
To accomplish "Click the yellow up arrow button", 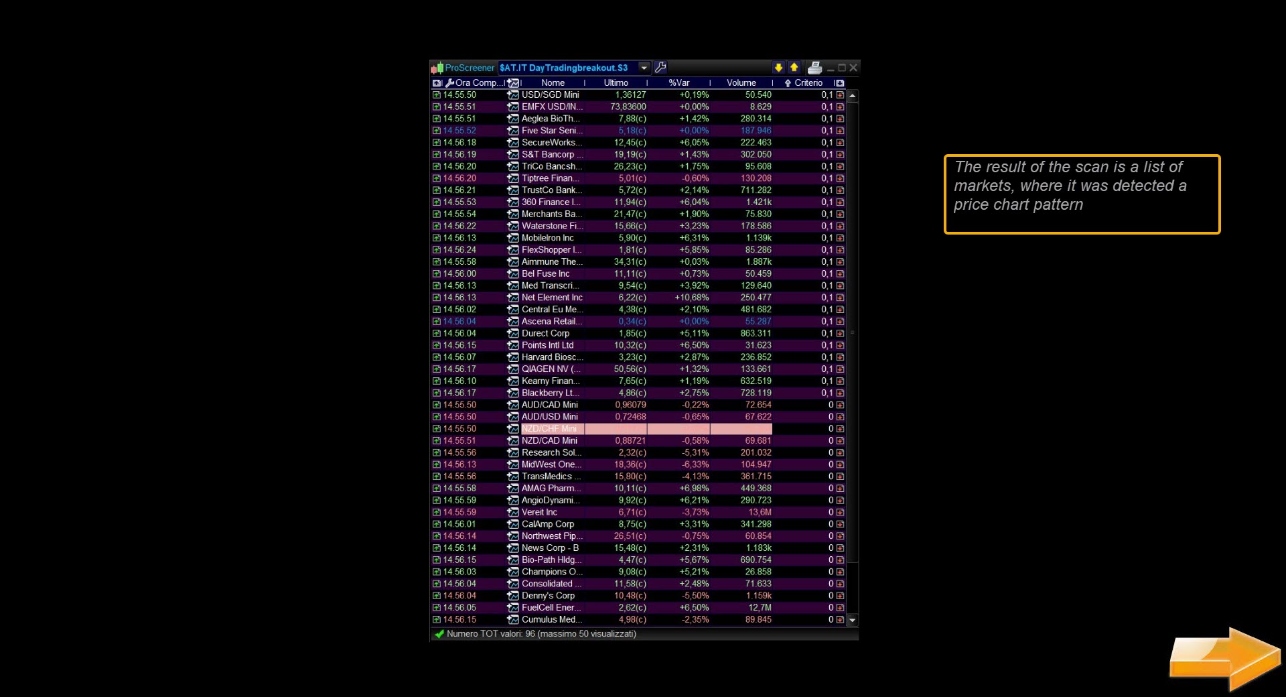I will [x=794, y=68].
